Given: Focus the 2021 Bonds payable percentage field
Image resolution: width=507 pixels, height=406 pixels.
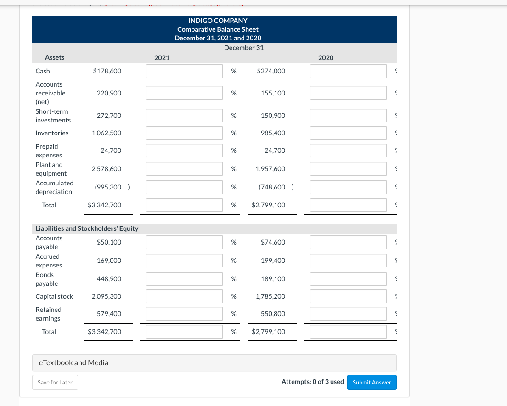Looking at the screenshot, I should click(184, 279).
